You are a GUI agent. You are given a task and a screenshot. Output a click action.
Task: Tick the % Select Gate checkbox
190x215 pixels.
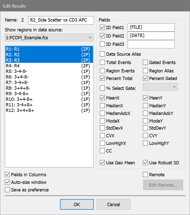102,88
